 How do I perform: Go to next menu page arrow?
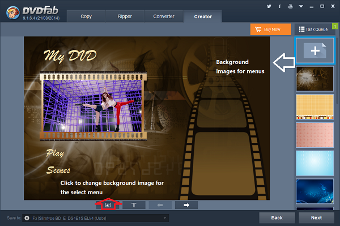coord(186,205)
